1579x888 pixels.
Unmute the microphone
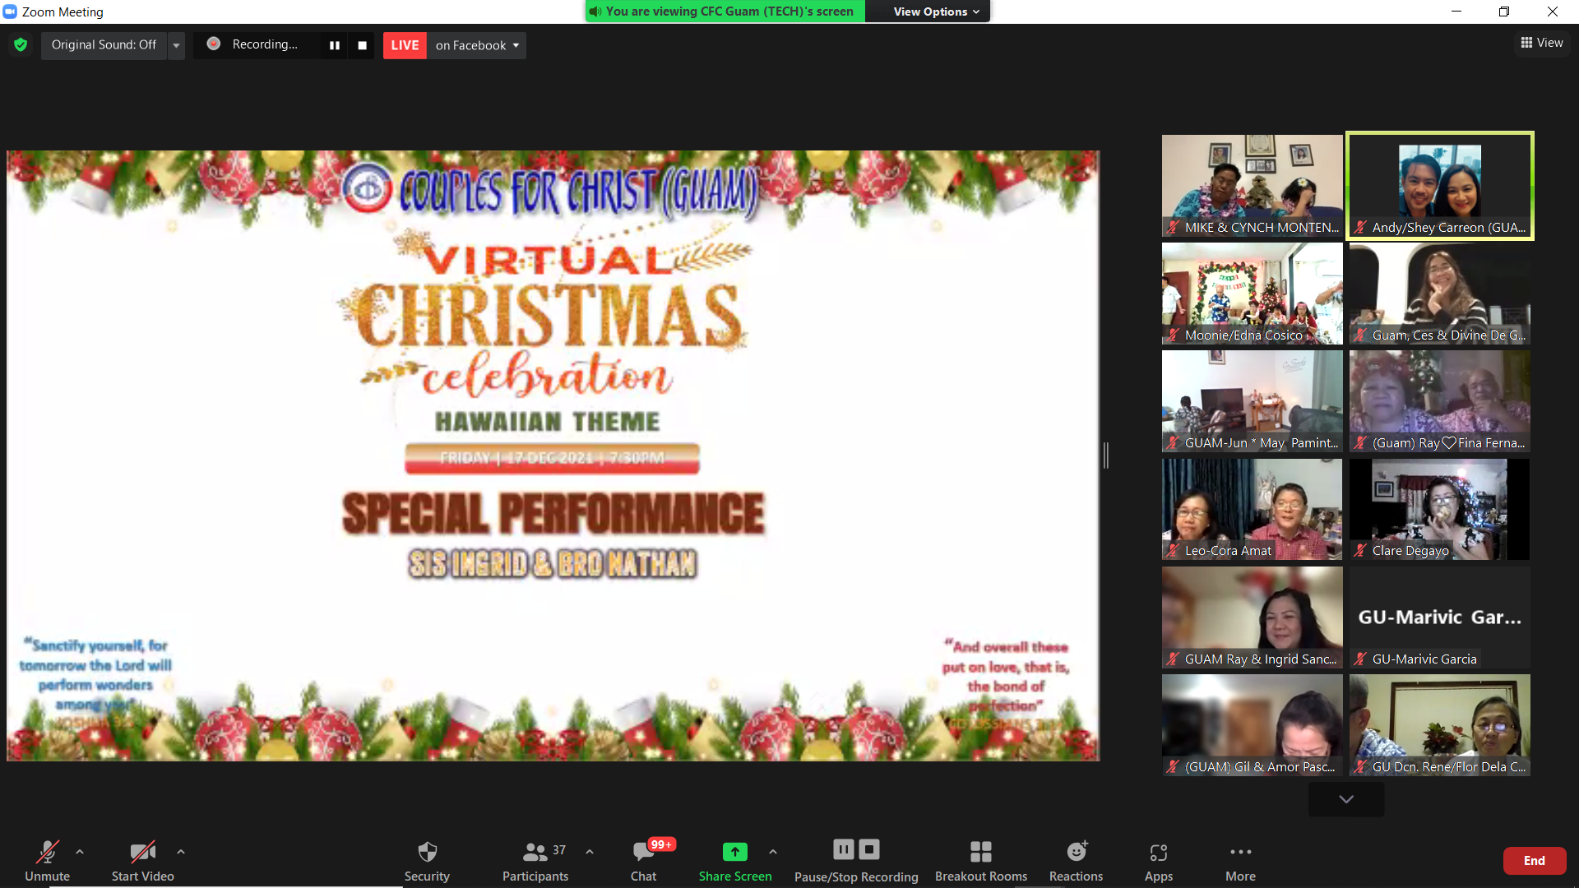48,861
